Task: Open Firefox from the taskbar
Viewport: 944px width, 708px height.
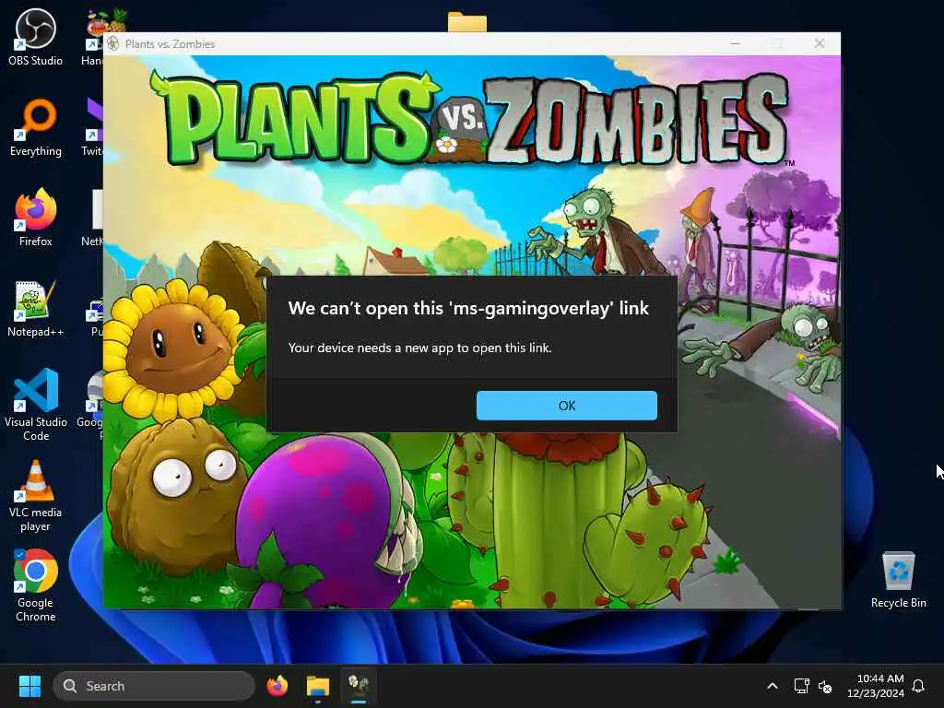Action: pos(277,686)
